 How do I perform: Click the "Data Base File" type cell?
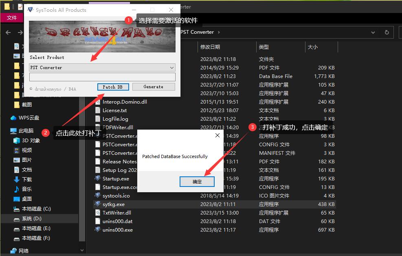tap(276, 76)
